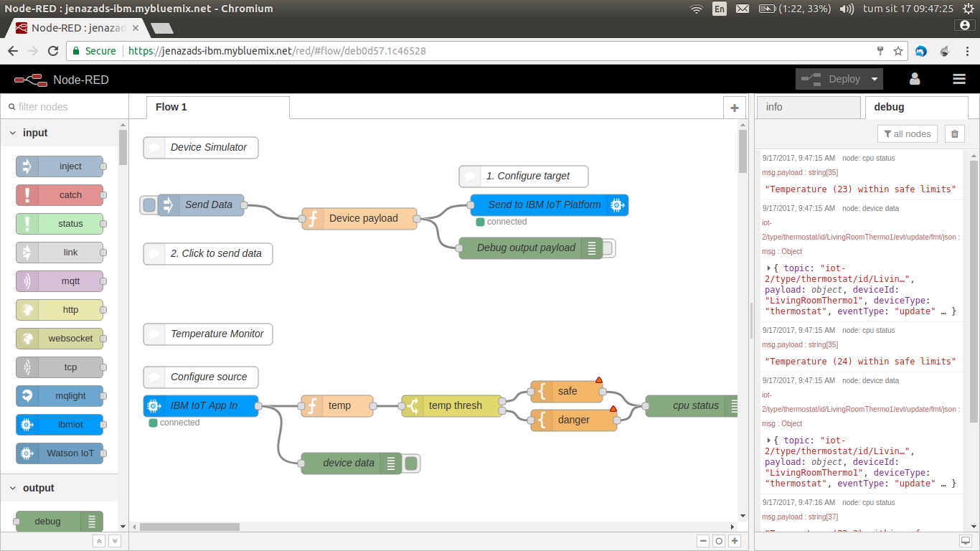The image size is (980, 551).
Task: Collapse all palette categories
Action: (x=99, y=541)
